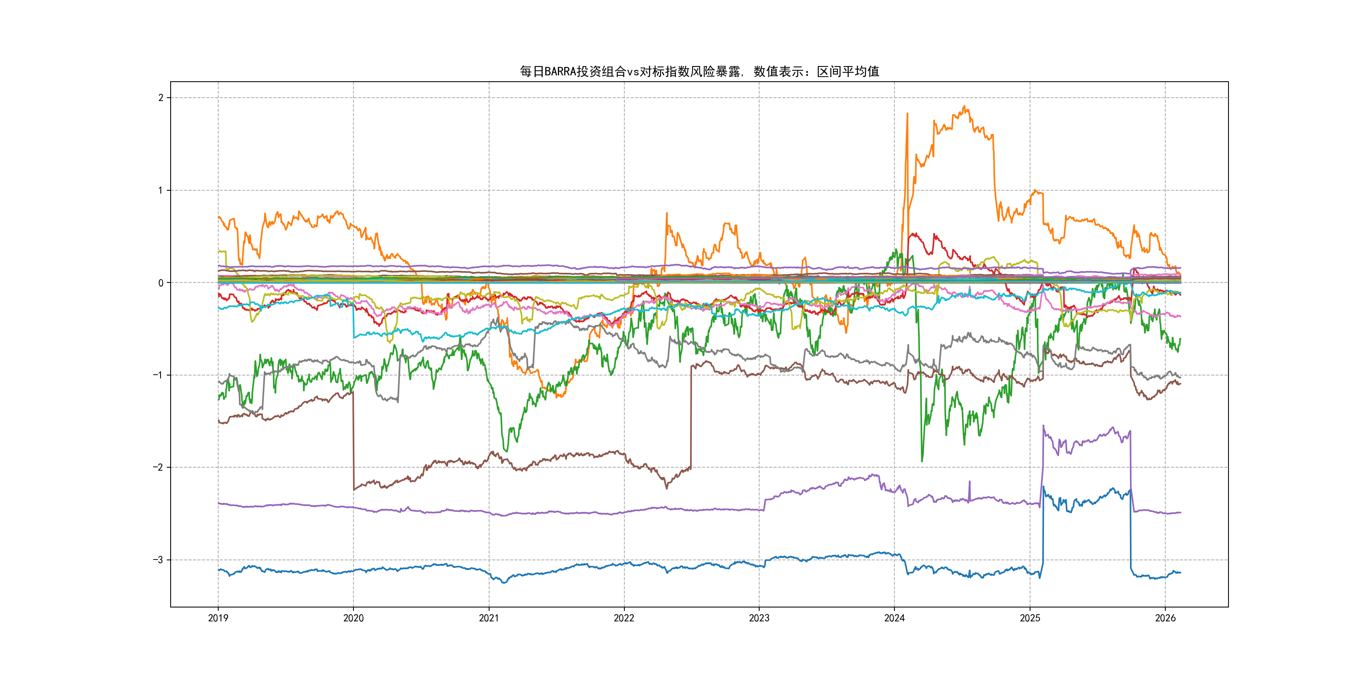This screenshot has width=1365, height=682.
Task: Click the chart title text at top
Action: coord(699,72)
